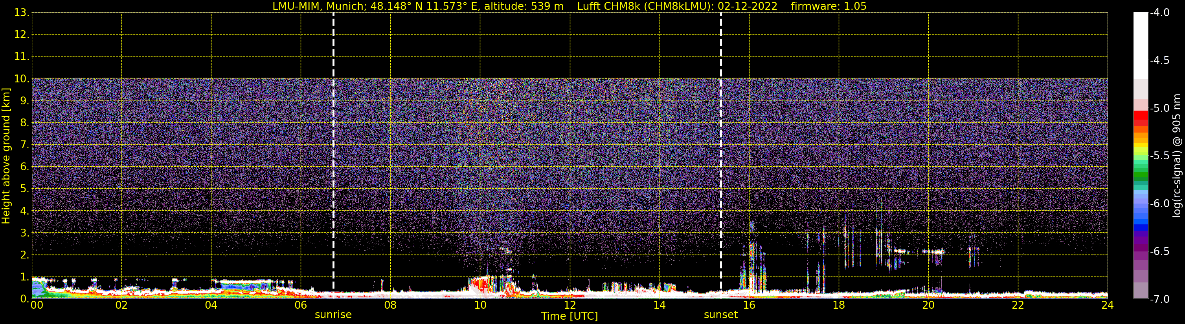Click the white top section of the colorbar

[x=1141, y=45]
